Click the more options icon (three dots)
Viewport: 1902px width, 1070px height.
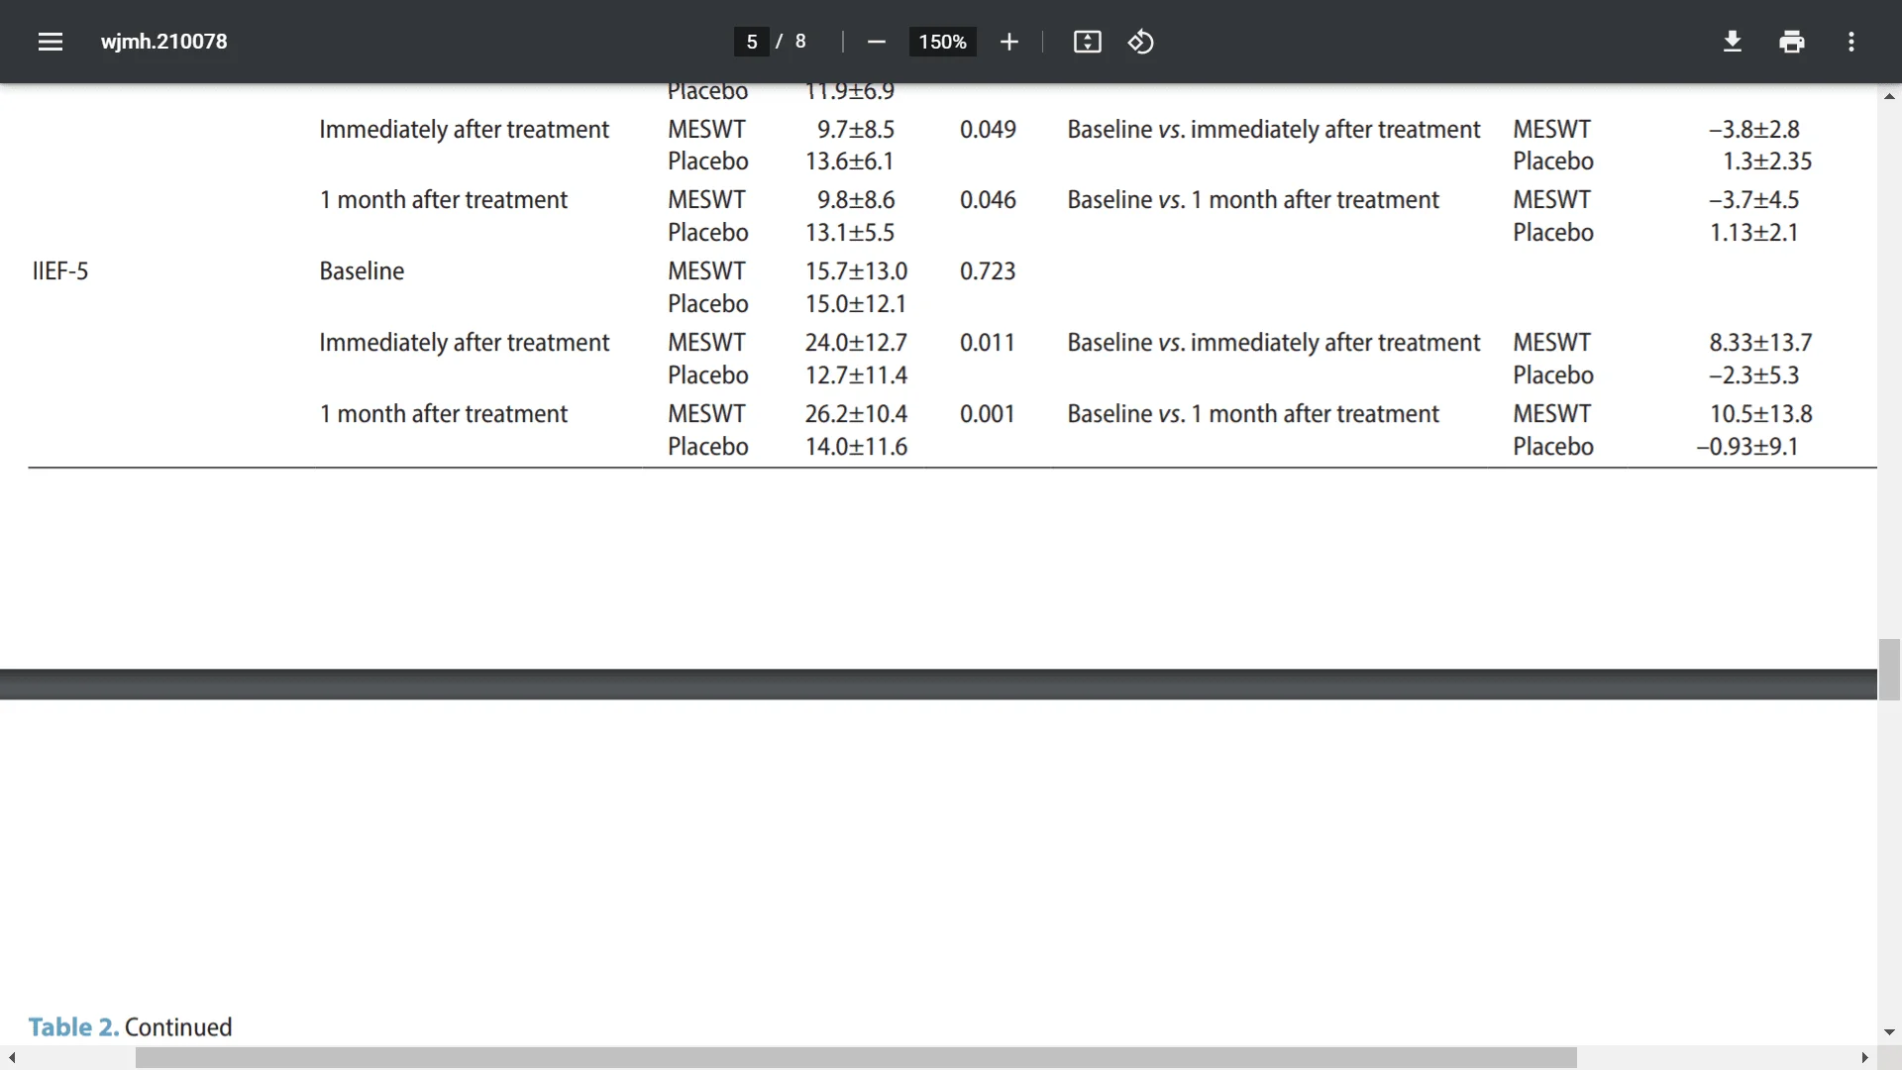[x=1851, y=41]
